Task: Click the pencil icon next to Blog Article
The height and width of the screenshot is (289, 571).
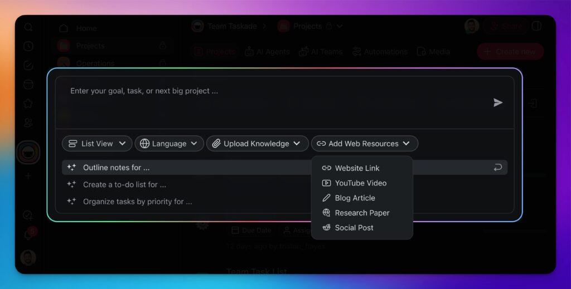Action: coord(326,198)
